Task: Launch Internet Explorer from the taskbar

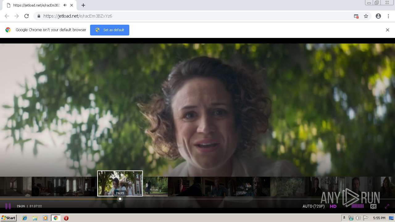Action: pos(25,218)
